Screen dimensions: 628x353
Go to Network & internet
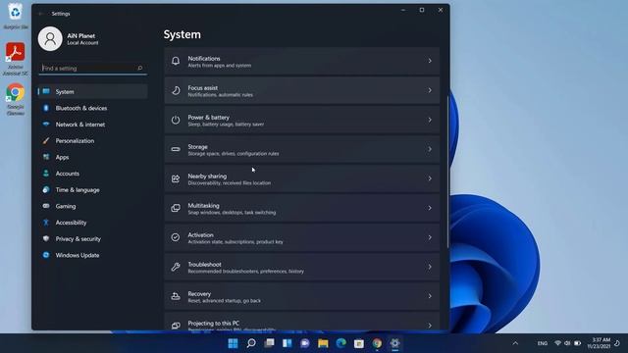point(93,125)
